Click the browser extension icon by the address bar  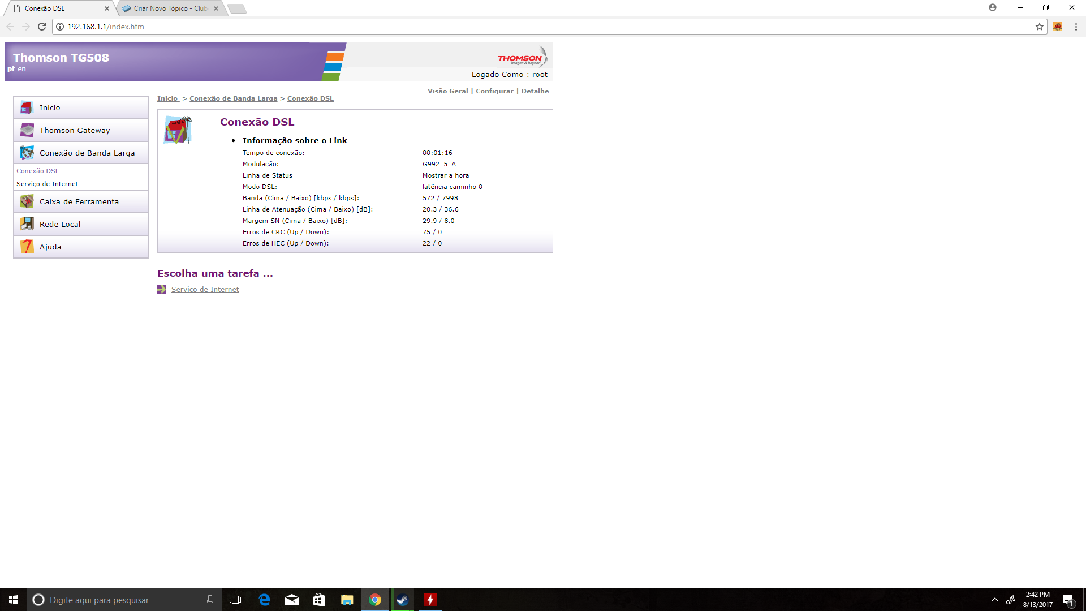[1058, 27]
